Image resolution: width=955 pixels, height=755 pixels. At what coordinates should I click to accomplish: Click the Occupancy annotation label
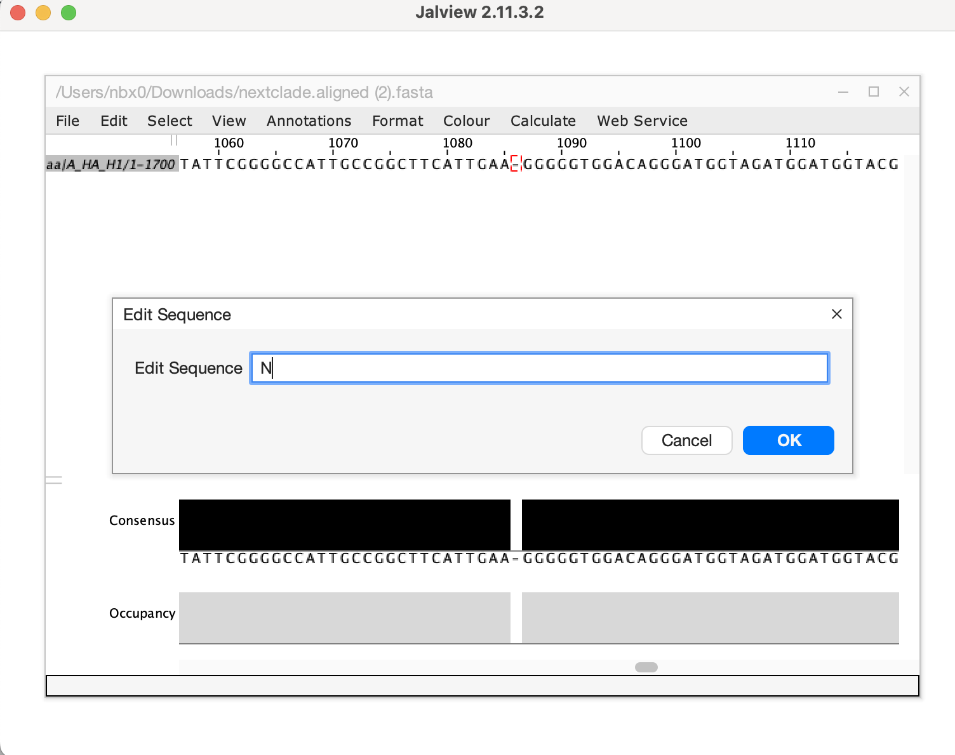142,613
